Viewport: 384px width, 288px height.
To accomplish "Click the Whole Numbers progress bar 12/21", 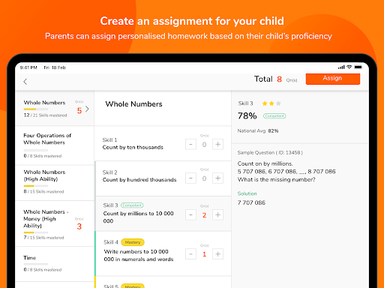I will 36,109.
